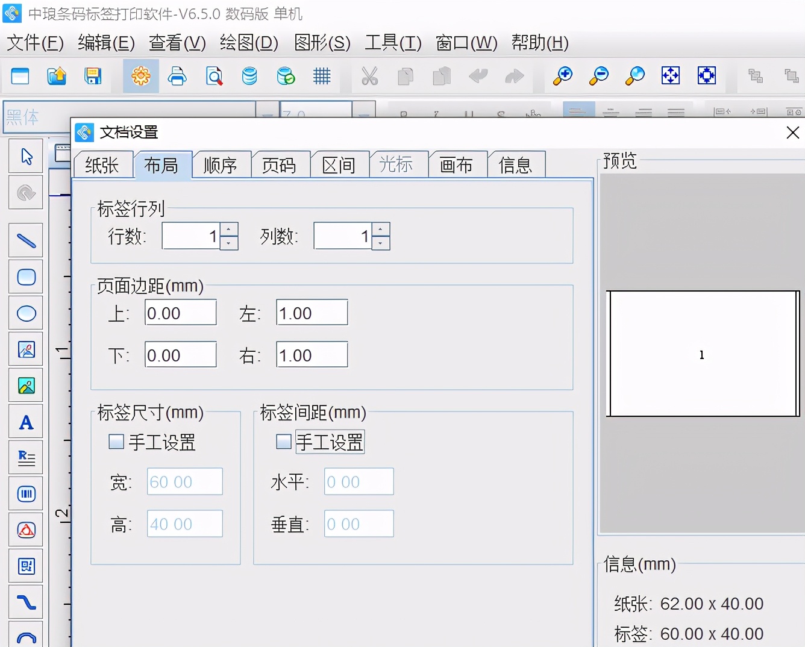
Task: Open document settings gear icon
Action: [x=141, y=76]
